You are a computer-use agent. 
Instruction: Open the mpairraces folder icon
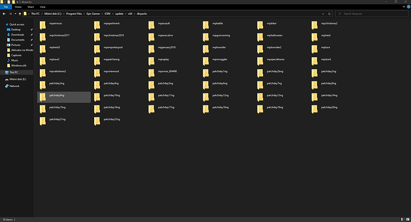pos(42,26)
